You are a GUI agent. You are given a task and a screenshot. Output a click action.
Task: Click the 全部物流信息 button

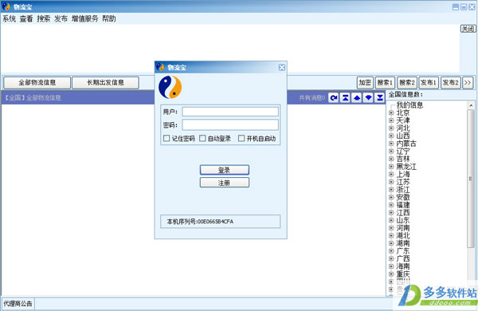37,83
